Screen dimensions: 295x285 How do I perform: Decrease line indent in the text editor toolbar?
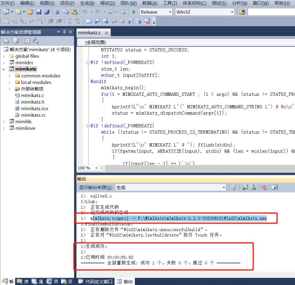tap(51, 21)
